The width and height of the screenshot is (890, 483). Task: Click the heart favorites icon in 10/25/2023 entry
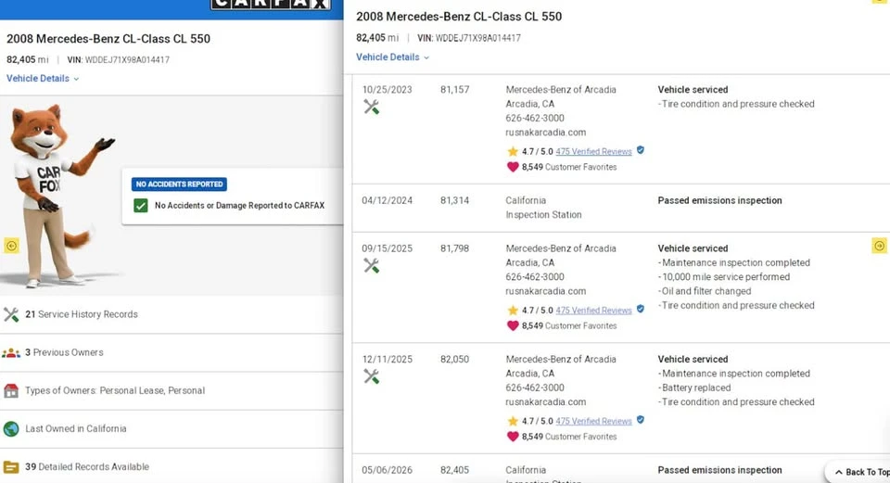pos(513,167)
